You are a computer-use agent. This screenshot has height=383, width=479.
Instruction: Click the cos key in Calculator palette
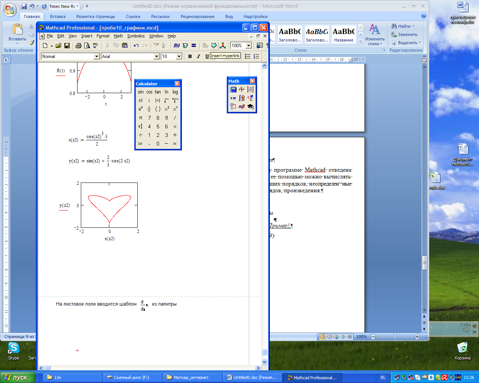click(x=149, y=92)
